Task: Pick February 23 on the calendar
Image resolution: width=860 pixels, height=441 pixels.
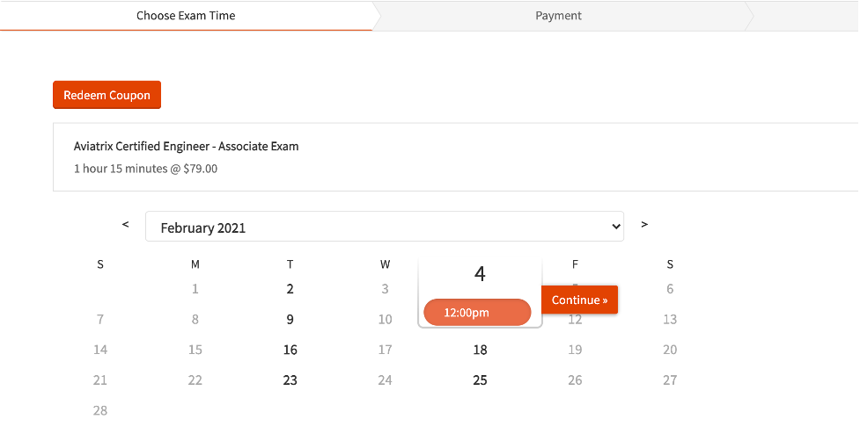Action: pos(290,380)
